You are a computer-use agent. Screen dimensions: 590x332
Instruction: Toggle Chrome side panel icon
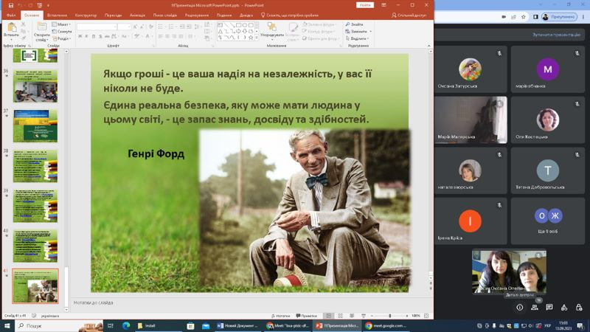(x=535, y=17)
